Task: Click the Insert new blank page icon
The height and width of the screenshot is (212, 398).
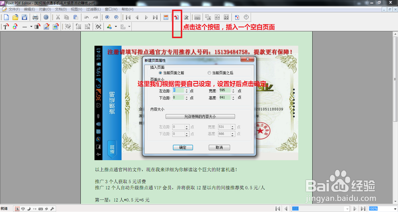Action: 177,17
